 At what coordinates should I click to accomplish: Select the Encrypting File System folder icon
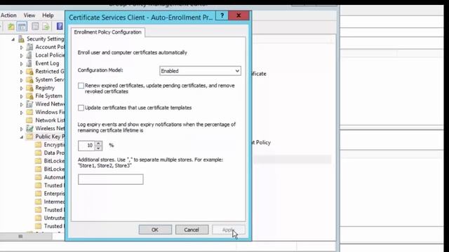point(38,145)
